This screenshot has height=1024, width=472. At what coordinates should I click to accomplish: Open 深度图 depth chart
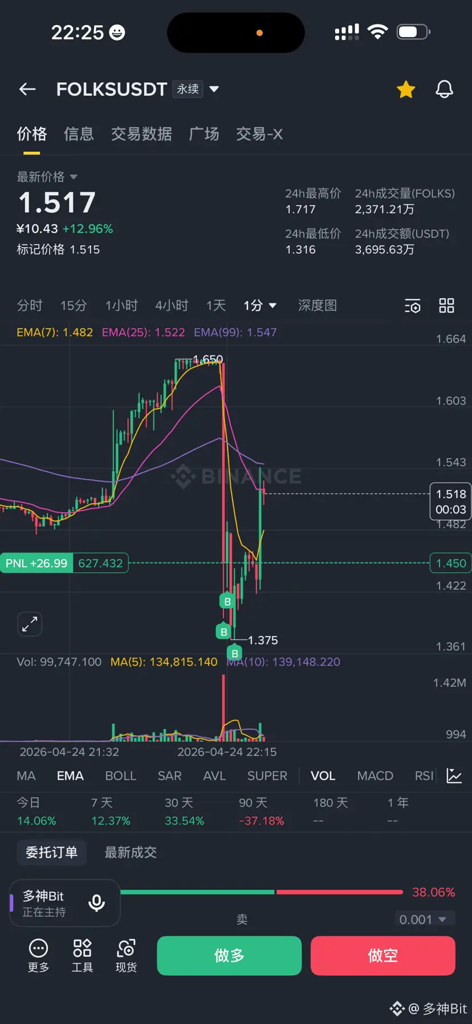click(x=318, y=306)
